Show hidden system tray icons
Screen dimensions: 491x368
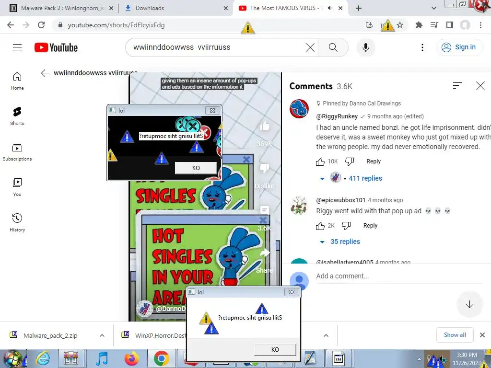(419, 359)
